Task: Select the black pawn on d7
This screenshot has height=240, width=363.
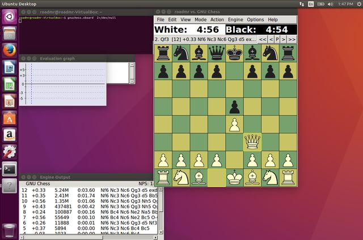Action: [217, 71]
